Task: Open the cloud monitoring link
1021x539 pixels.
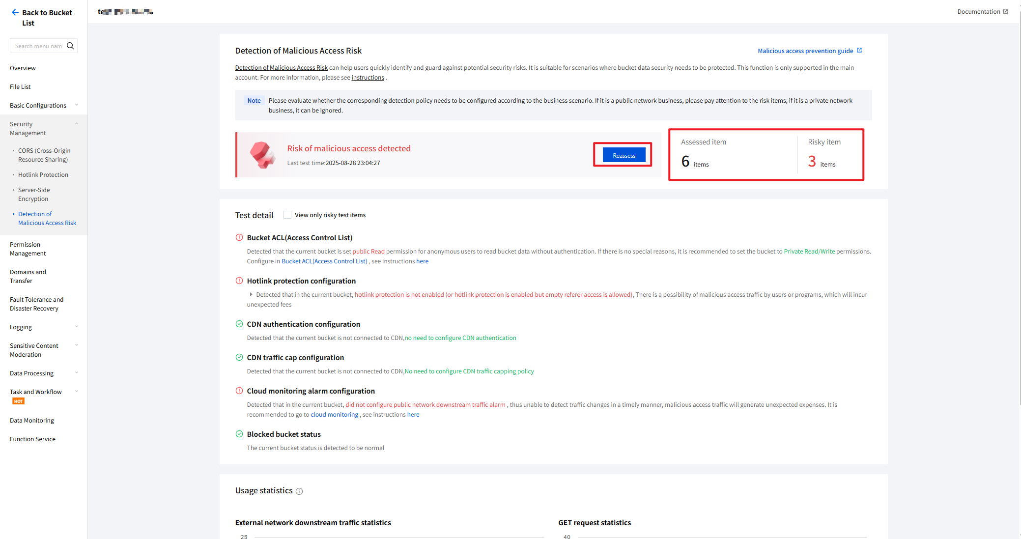Action: click(334, 414)
